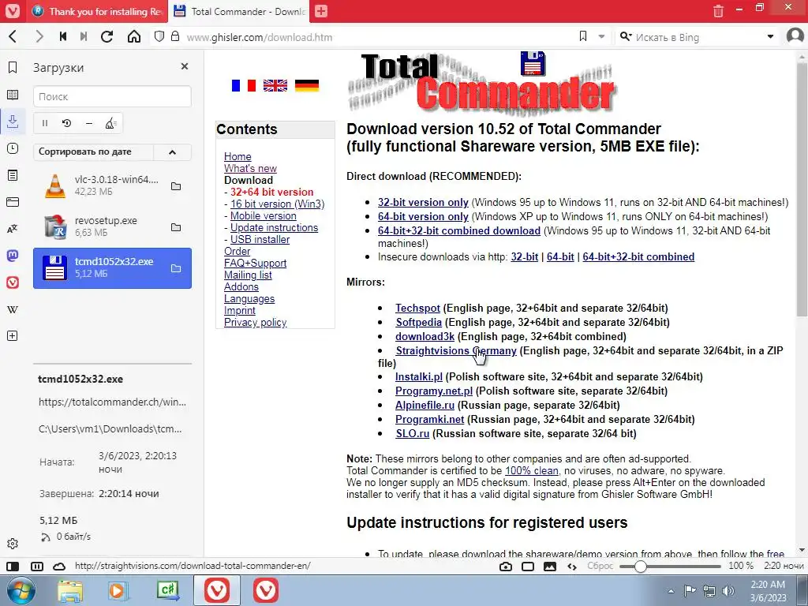Viewport: 808px width, 606px height.
Task: Bookmark this page from the address bar
Action: 583,36
